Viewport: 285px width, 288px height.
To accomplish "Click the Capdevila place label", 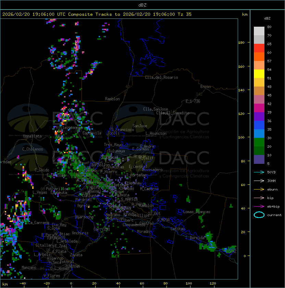I will click(x=92, y=133).
